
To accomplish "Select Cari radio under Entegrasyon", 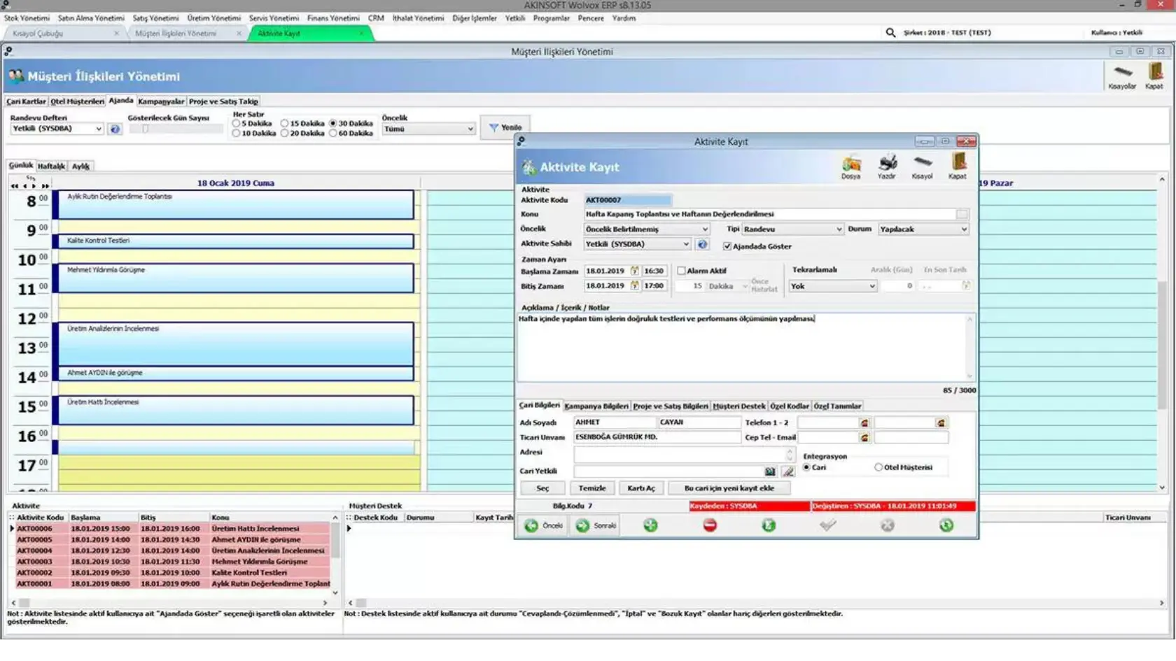I will [807, 467].
